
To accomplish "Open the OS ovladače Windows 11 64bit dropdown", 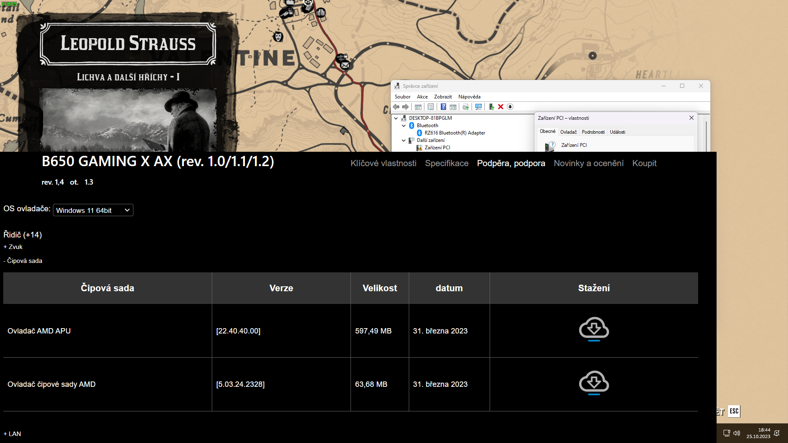I will tap(93, 210).
